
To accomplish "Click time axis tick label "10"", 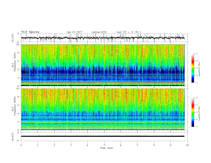I will (x=187, y=145).
